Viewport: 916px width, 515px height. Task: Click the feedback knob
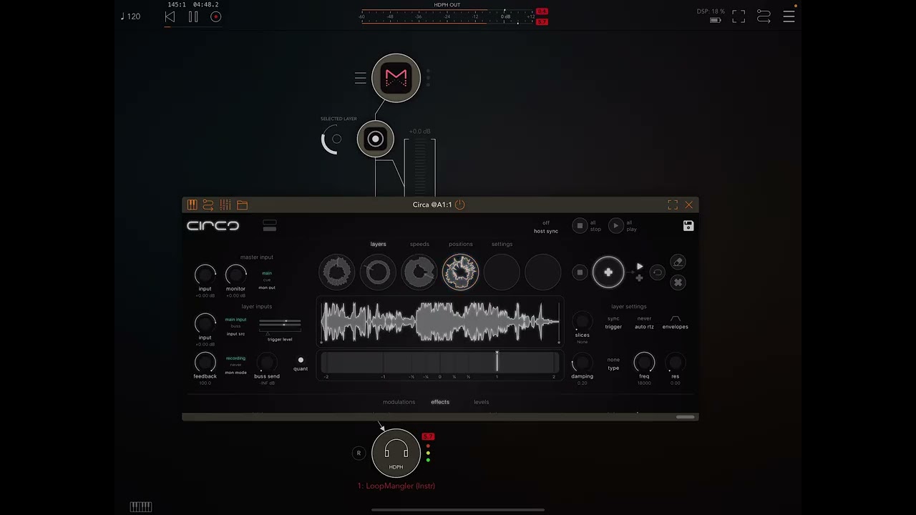click(x=205, y=362)
